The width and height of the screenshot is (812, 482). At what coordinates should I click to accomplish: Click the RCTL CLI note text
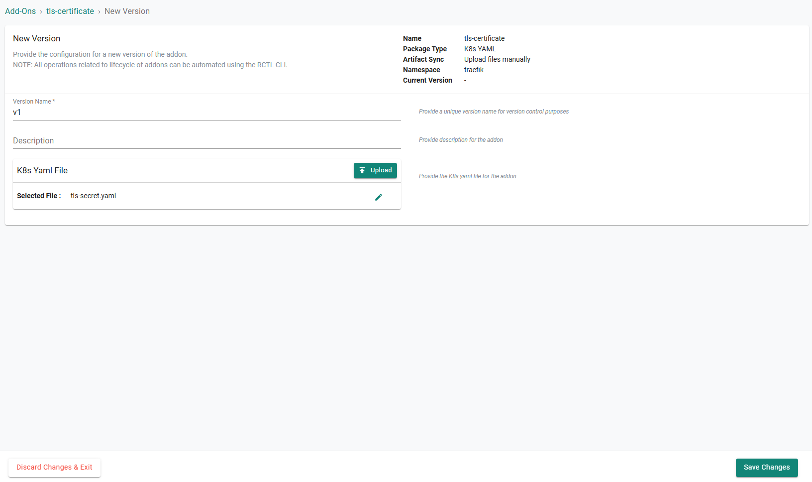tap(150, 65)
